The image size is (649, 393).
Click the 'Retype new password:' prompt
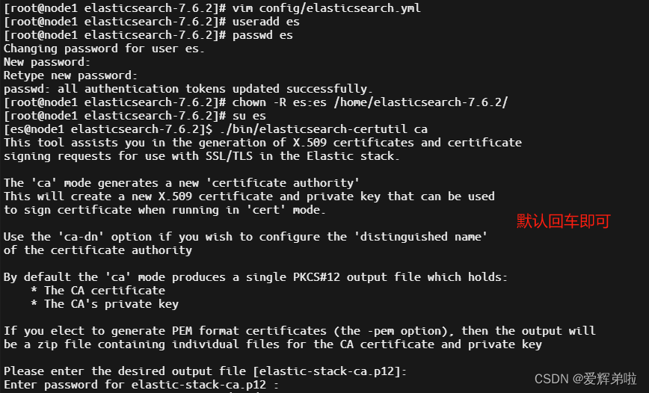pyautogui.click(x=70, y=75)
